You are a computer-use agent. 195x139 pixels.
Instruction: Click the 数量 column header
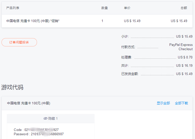104,8
